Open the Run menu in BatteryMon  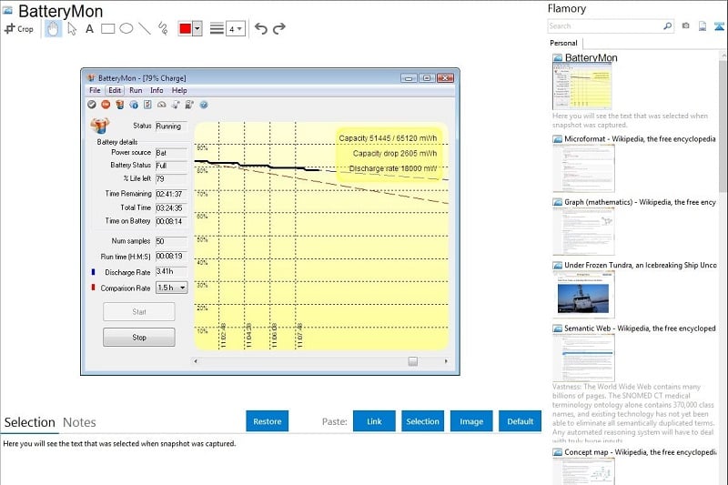pyautogui.click(x=136, y=90)
